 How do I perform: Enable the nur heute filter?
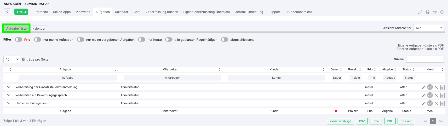(142, 39)
